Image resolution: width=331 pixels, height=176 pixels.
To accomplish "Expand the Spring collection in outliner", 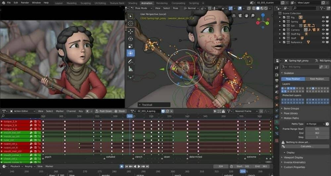I will click(280, 22).
